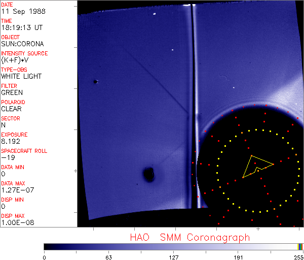Click the rainbow-colored end of the color bar
This screenshot has height=260, width=304.
[300, 246]
